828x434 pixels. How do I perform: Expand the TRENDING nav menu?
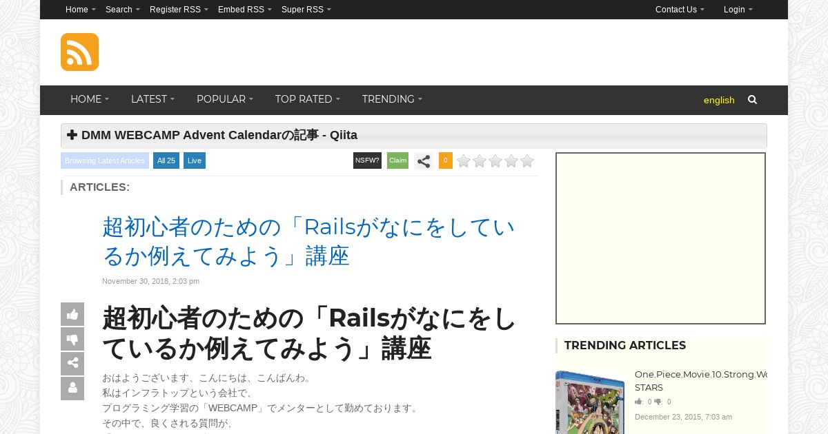click(x=392, y=99)
